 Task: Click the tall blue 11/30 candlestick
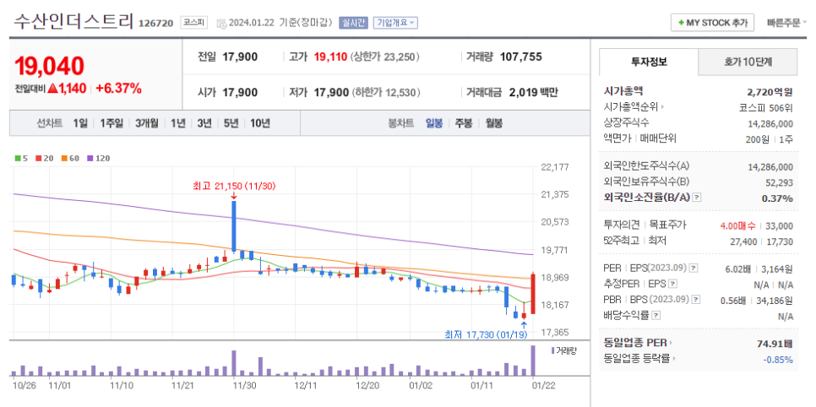tap(234, 226)
